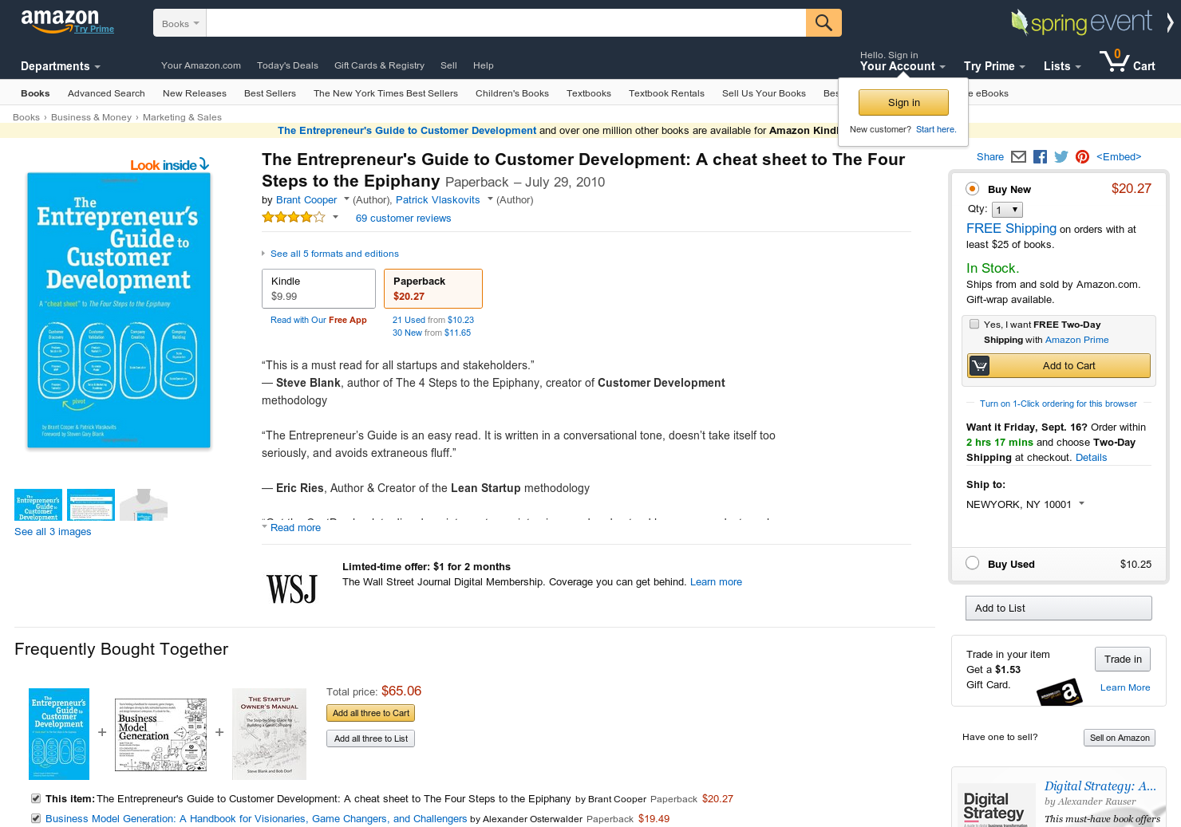Open the Advanced Search tab

(106, 93)
